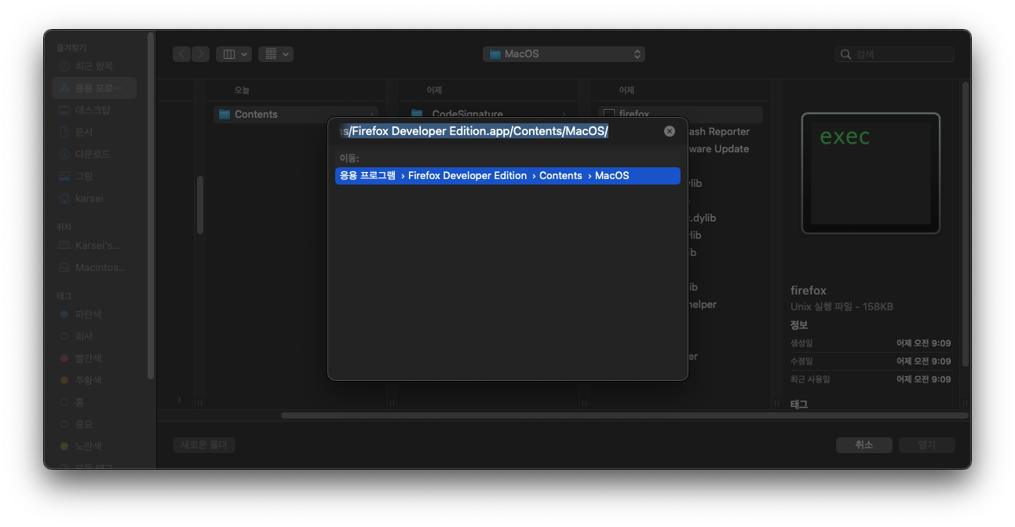Open the MacOS folder path popup
The image size is (1015, 527).
pos(564,54)
